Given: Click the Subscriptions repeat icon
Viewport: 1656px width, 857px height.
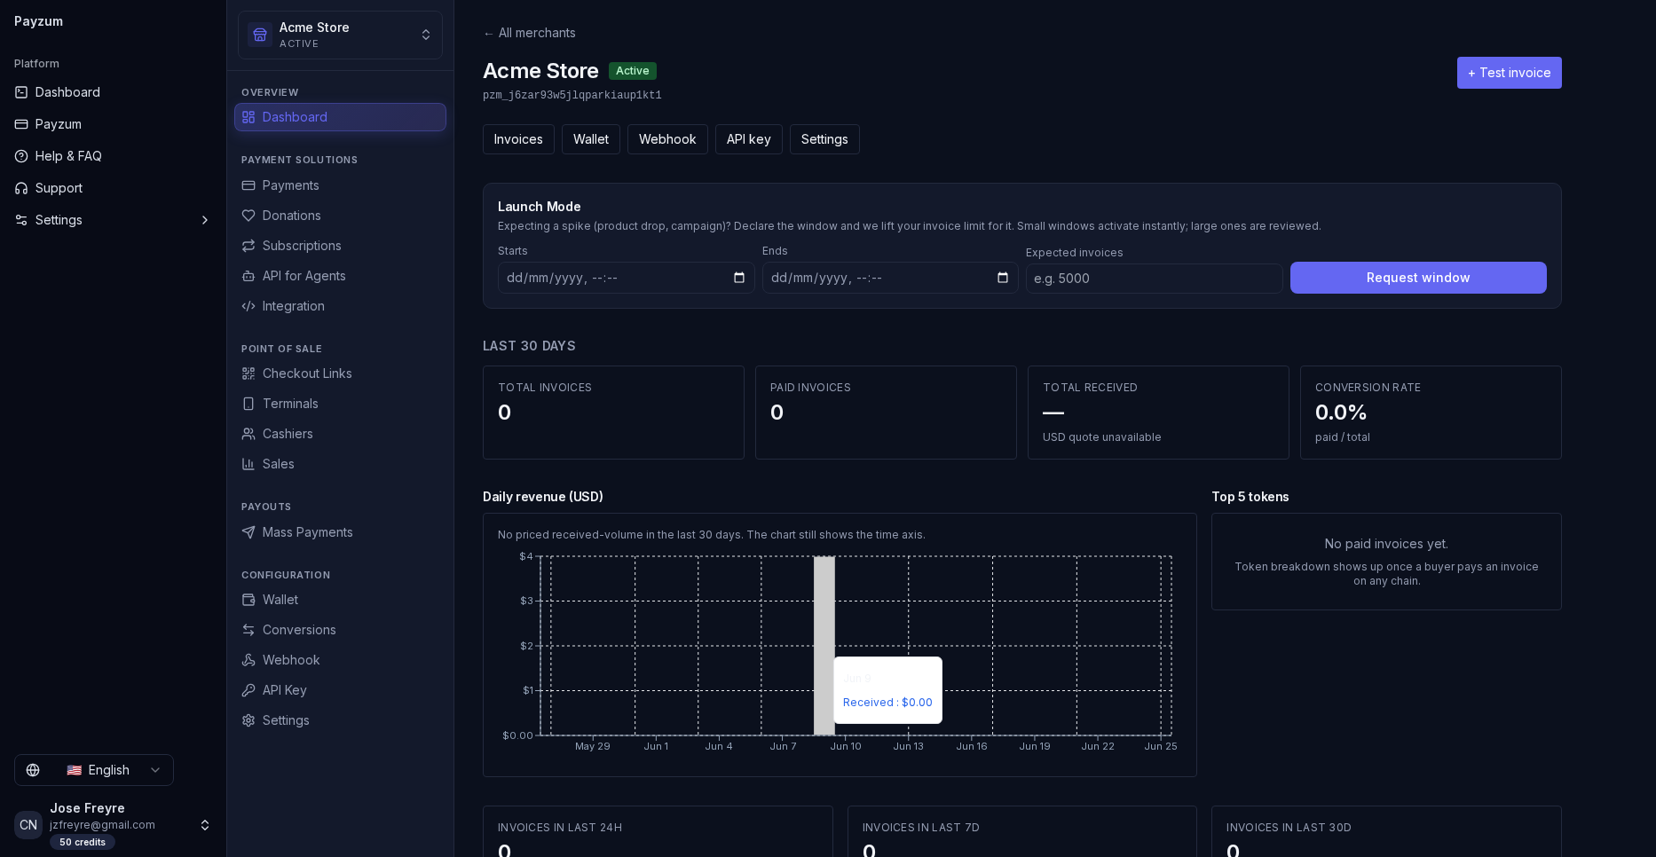Looking at the screenshot, I should coord(248,246).
